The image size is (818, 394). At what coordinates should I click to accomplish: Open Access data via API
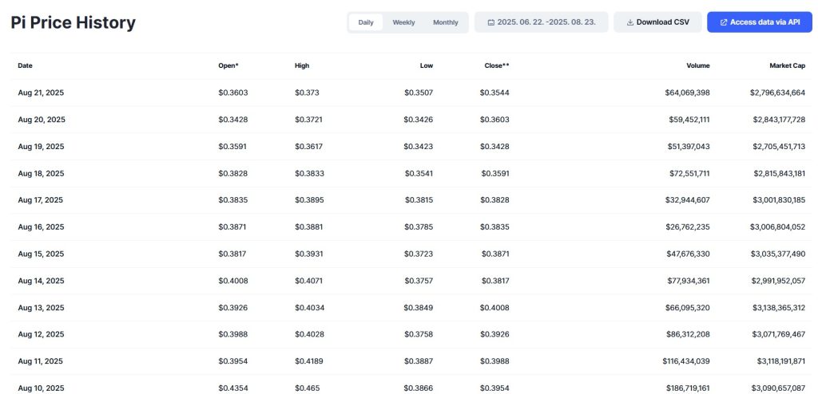pos(760,22)
